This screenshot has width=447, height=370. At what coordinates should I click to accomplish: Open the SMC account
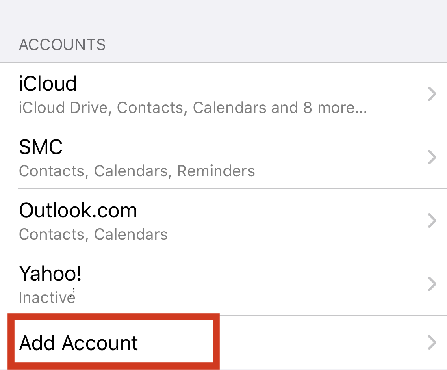pos(41,147)
